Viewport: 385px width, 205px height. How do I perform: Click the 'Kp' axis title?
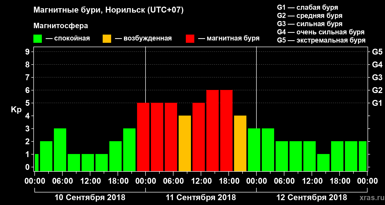[x=16, y=110]
